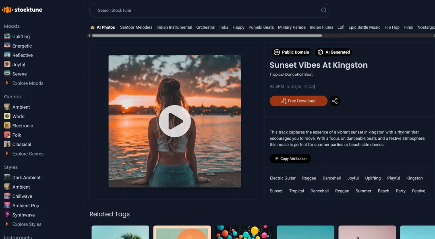Image resolution: width=435 pixels, height=239 pixels.
Task: Click the Summer tag
Action: (363, 191)
